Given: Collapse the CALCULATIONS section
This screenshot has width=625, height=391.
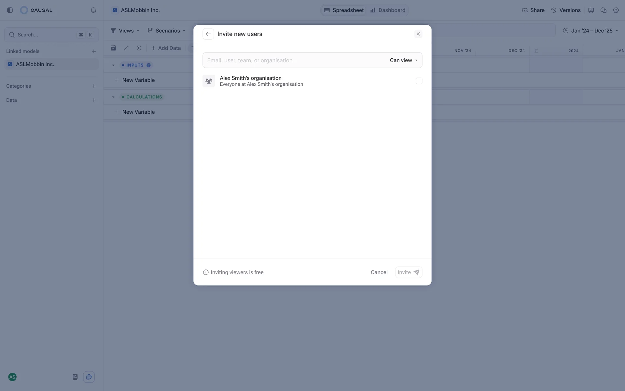Looking at the screenshot, I should coord(113,97).
